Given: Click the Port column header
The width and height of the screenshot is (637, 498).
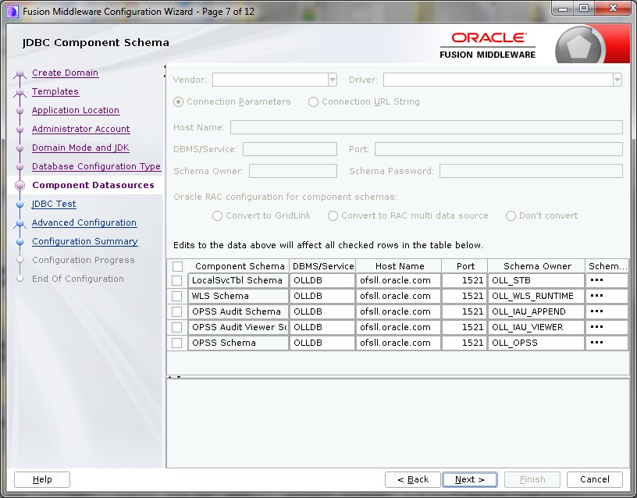Looking at the screenshot, I should tap(464, 266).
